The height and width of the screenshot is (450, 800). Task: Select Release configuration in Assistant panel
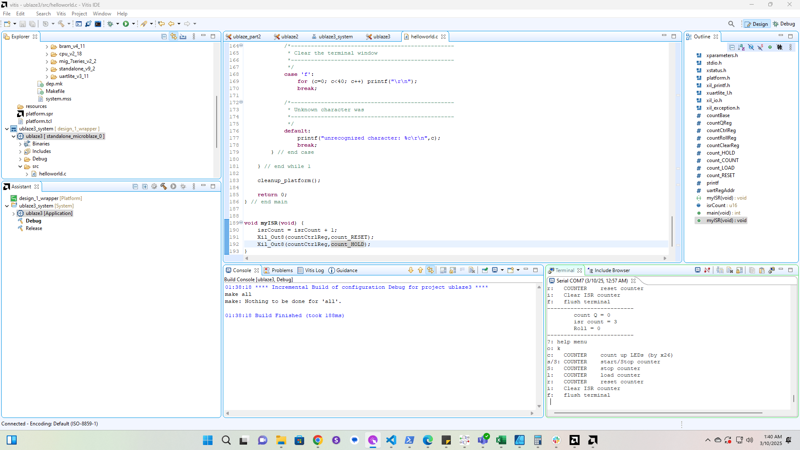(34, 228)
